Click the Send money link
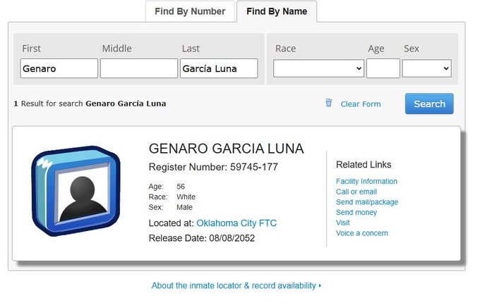 coord(356,212)
